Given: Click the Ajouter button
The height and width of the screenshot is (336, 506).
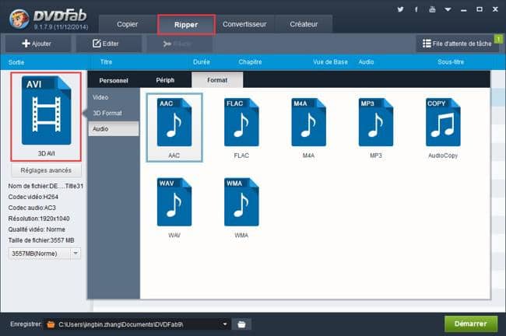Looking at the screenshot, I should click(x=38, y=44).
